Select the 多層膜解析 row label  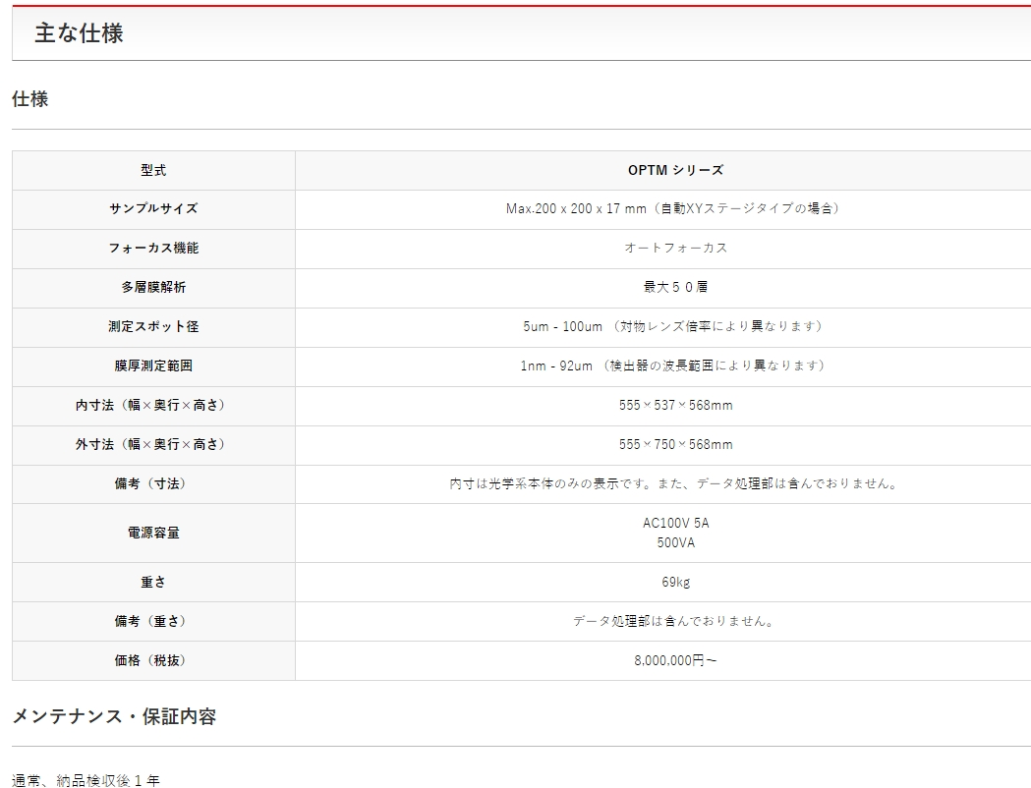click(x=153, y=287)
